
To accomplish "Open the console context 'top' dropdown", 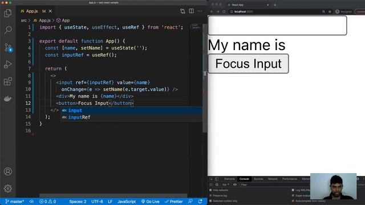I will tap(226, 184).
